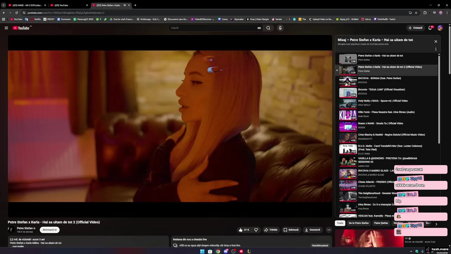
Task: Open the PlanningS2 2026 bookmark
Action: (84, 19)
